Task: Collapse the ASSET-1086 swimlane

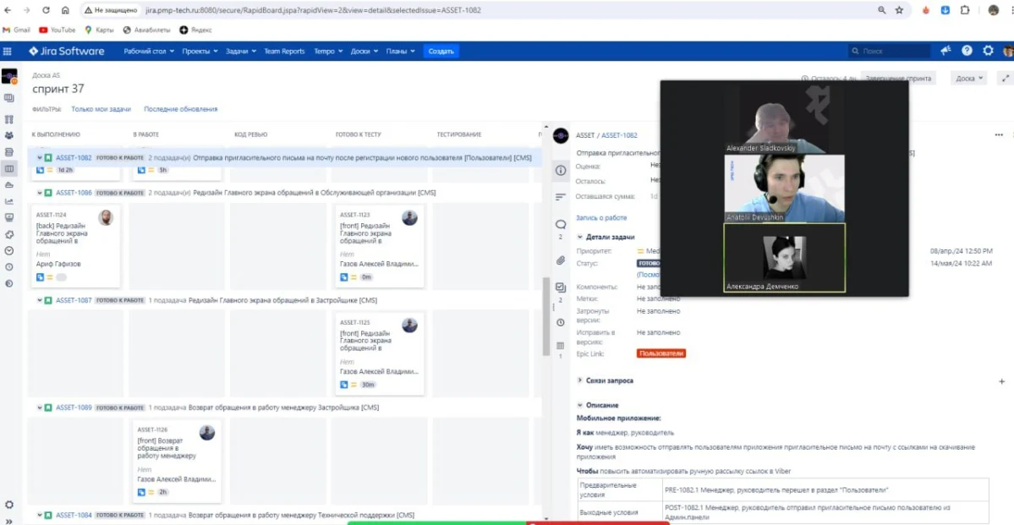Action: click(x=40, y=193)
